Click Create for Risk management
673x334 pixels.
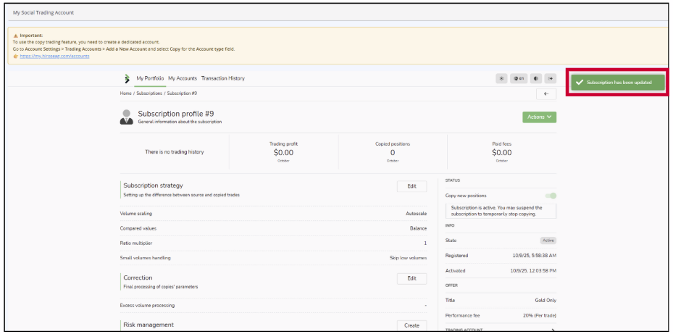pos(411,325)
